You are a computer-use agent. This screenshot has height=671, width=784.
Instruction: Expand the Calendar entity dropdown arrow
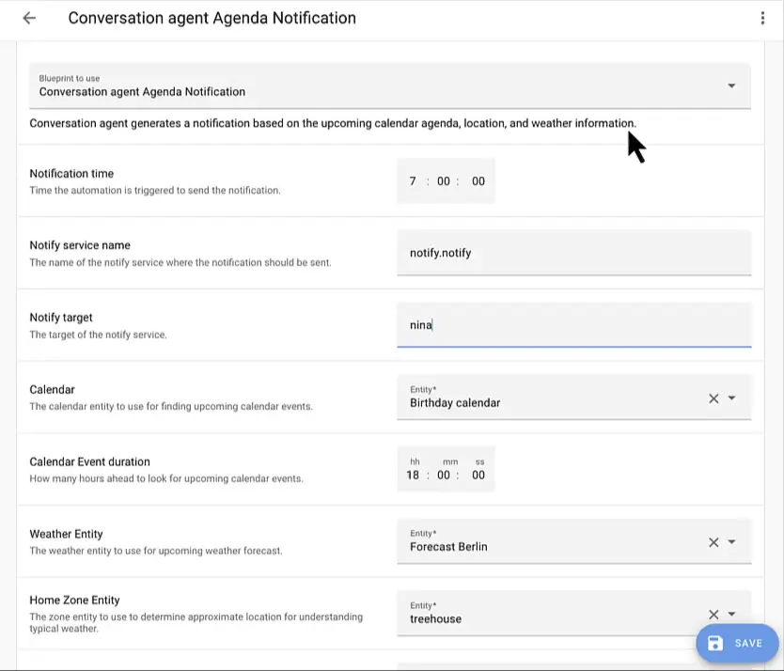[x=732, y=398]
